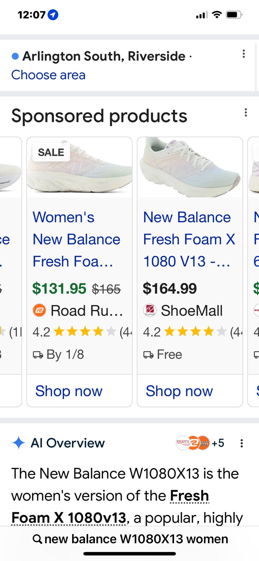Tap the location arrow icon in status bar
This screenshot has width=259, height=561.
[53, 15]
